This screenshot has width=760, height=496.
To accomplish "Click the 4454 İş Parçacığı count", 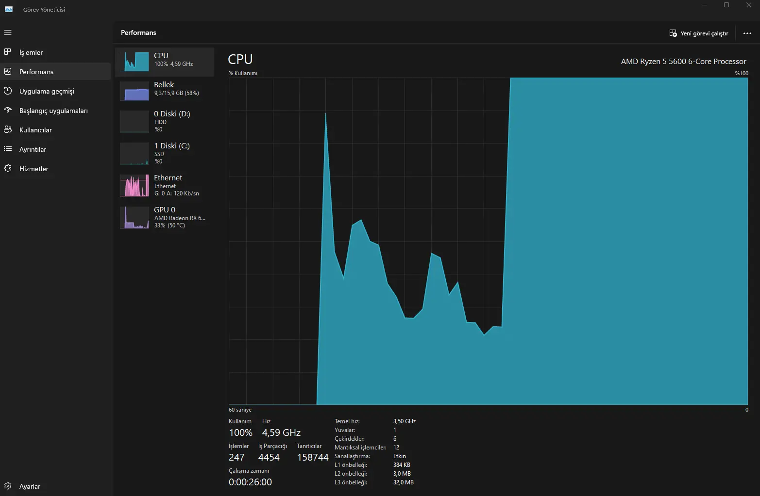I will coord(269,457).
